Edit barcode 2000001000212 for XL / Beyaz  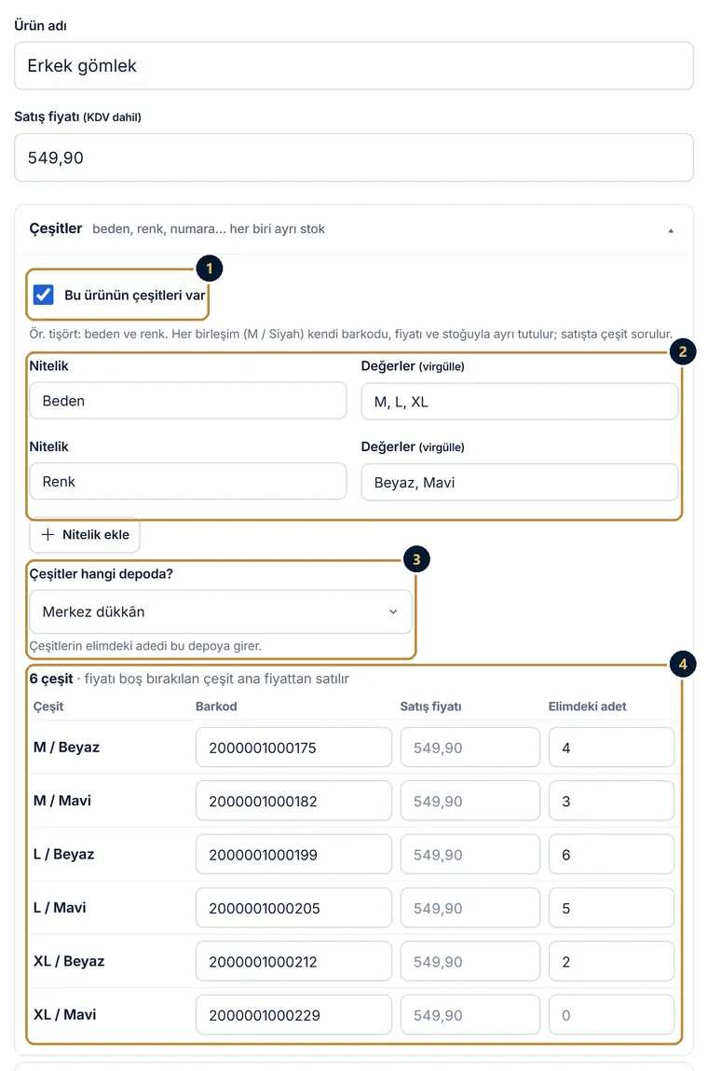[x=293, y=962]
